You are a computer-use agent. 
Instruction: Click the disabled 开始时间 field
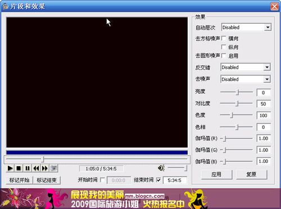[x=119, y=180]
